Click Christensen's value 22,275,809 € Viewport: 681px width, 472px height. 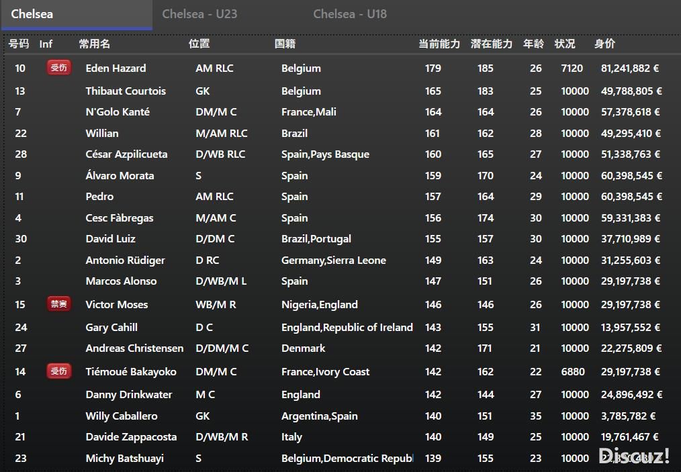point(631,348)
